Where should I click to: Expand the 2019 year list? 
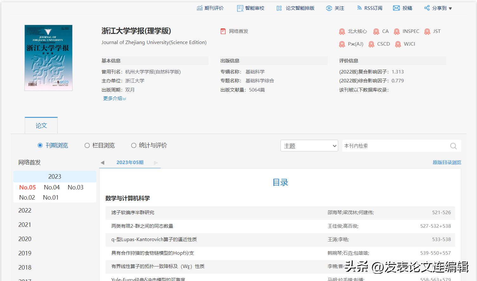[25, 253]
